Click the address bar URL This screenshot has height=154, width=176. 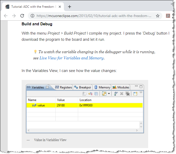94,16
